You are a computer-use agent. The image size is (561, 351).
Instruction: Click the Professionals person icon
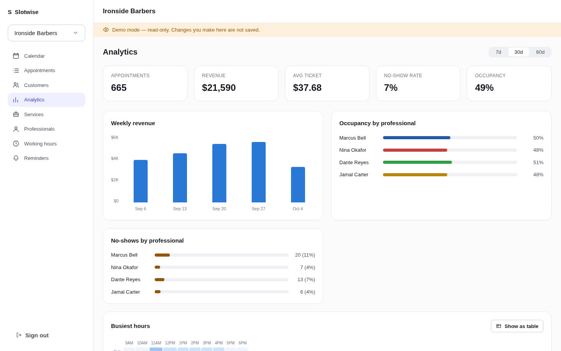coord(16,129)
